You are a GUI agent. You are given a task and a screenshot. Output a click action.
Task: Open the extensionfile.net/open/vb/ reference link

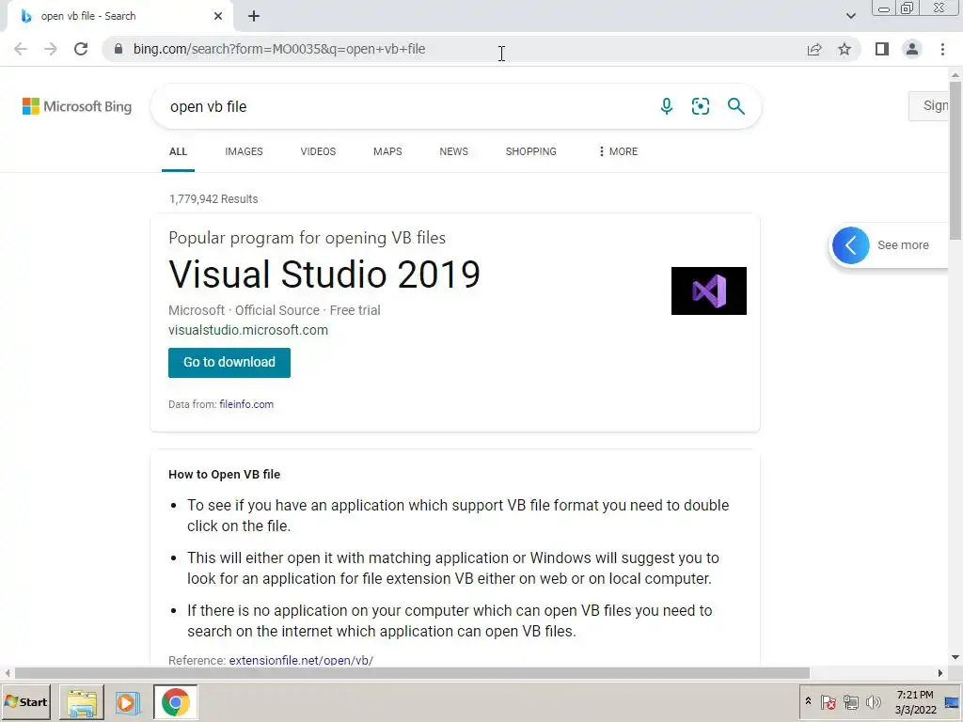301,661
